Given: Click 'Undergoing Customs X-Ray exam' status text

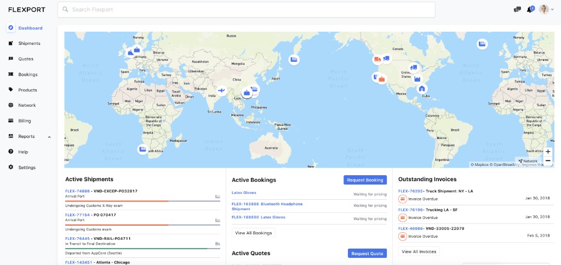Looking at the screenshot, I should (93, 206).
